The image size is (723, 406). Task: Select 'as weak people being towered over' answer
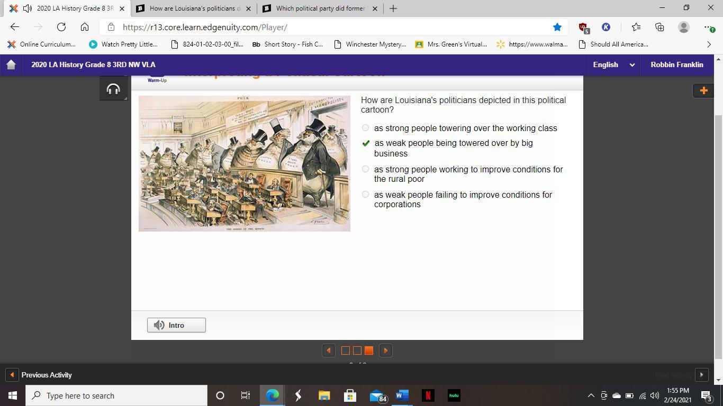(x=365, y=143)
